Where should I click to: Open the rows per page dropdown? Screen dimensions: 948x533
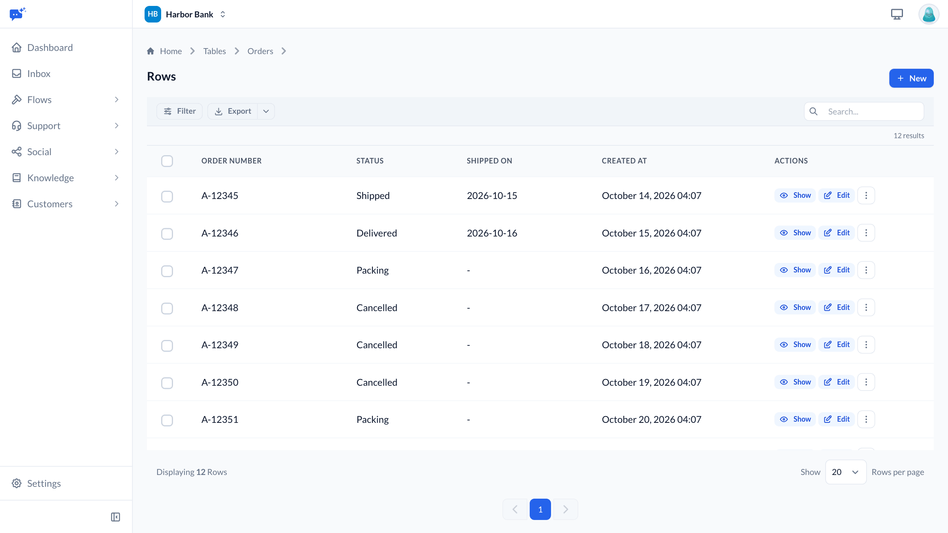846,472
